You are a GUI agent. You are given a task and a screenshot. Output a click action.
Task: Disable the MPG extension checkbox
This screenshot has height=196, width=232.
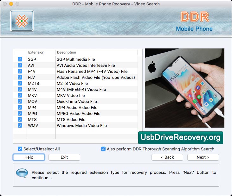point(20,113)
